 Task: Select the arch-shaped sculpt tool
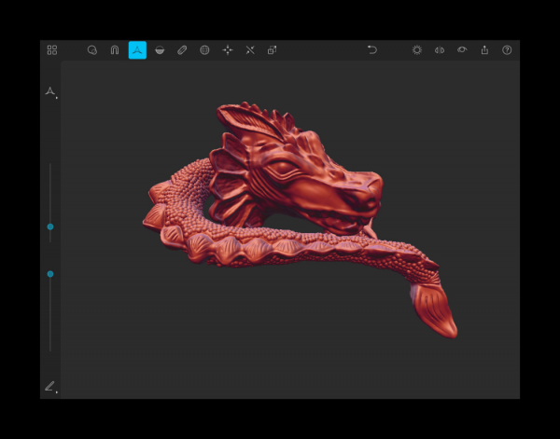pos(115,50)
